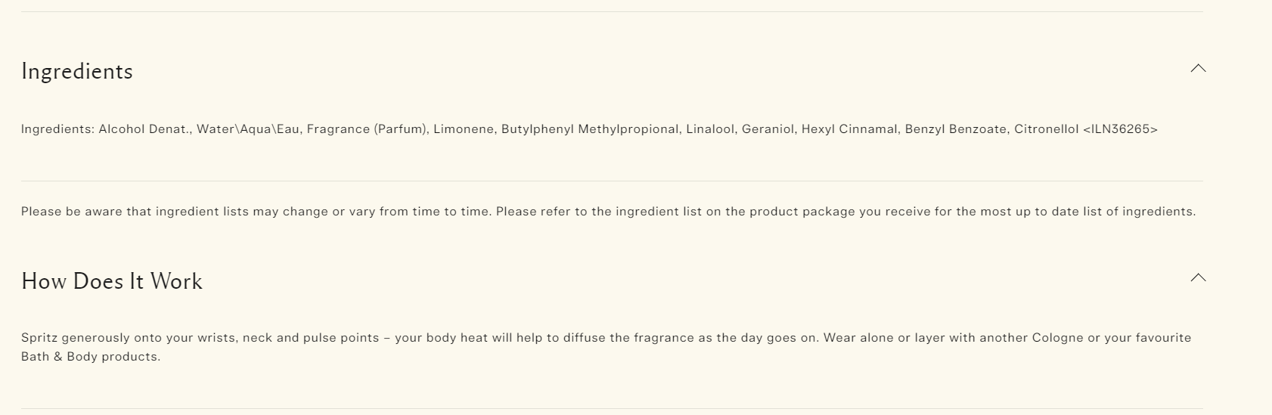The height and width of the screenshot is (415, 1272).
Task: Click 'Alcohol Denat.' in the ingredient list
Action: click(144, 129)
